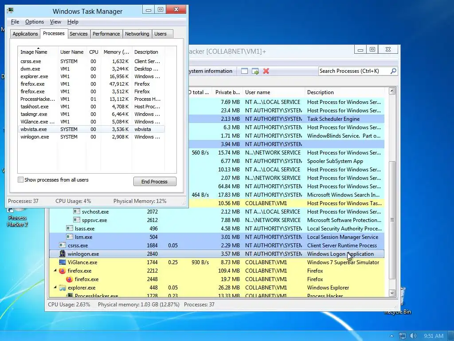Sort Process Hacker by Description column

coord(345,92)
